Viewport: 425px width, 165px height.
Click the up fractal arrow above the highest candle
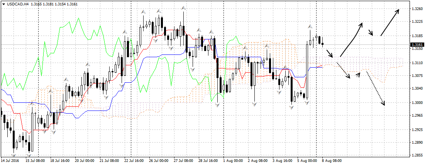[x=183, y=8]
